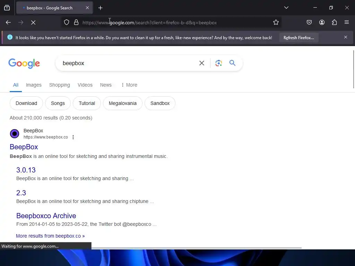Submit search with magnifier icon
This screenshot has width=355, height=266.
(x=232, y=63)
